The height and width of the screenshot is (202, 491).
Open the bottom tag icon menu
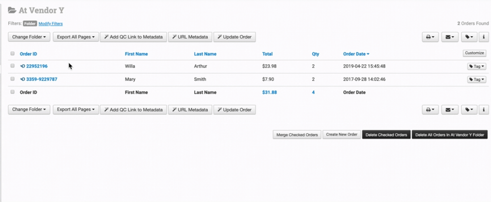tap(468, 110)
